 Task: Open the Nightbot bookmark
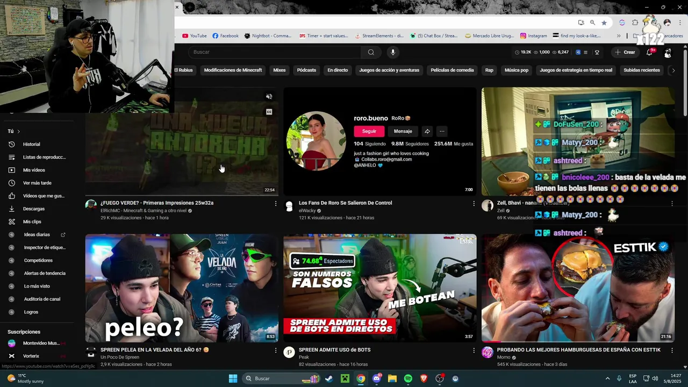tap(268, 36)
